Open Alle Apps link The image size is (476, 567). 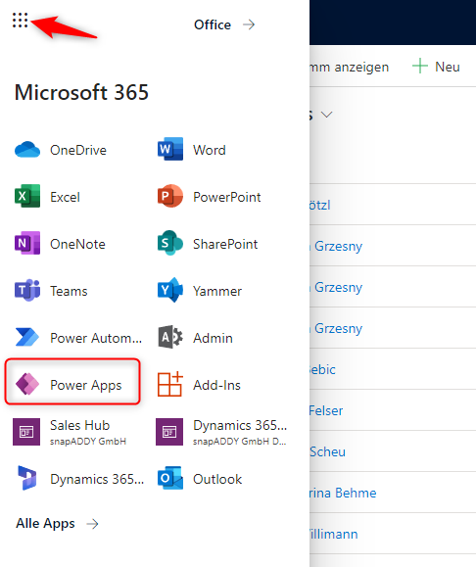[57, 524]
